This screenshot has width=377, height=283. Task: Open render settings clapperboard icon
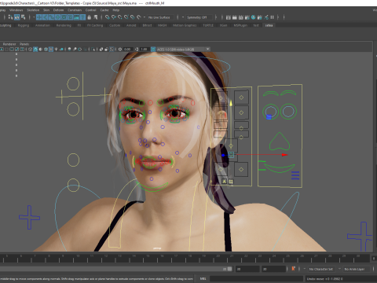click(x=247, y=17)
